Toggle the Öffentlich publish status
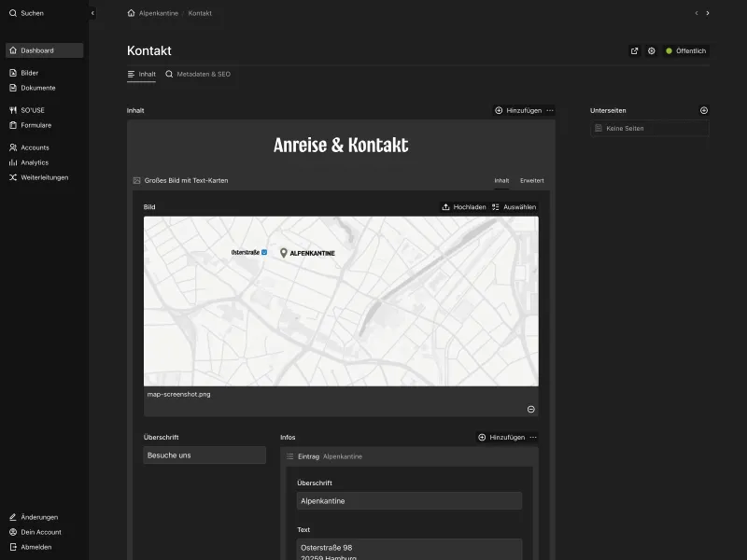This screenshot has height=560, width=747. point(684,51)
